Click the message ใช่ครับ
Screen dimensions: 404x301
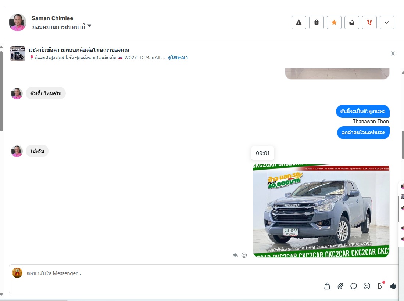pyautogui.click(x=37, y=151)
